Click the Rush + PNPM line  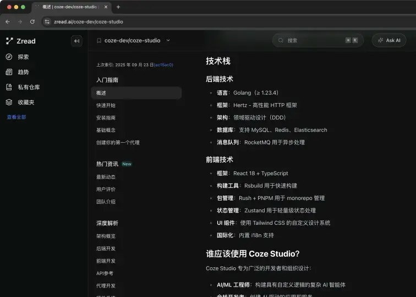pyautogui.click(x=271, y=198)
